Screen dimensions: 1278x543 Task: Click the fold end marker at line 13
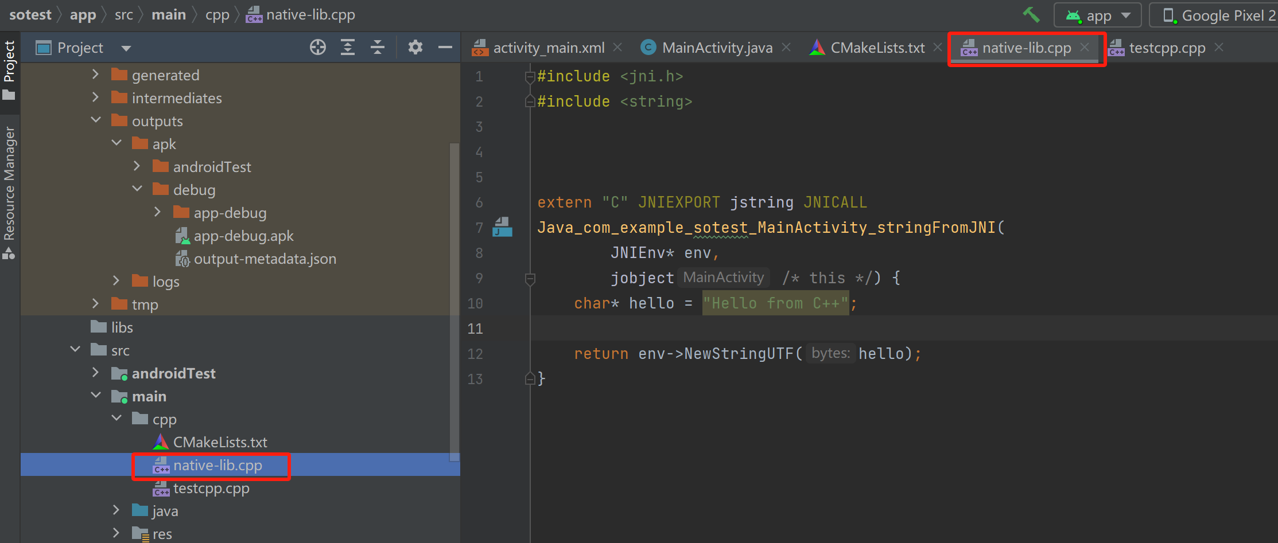[530, 378]
